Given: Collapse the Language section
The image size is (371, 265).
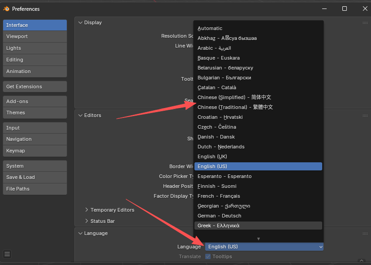Looking at the screenshot, I should pos(81,233).
